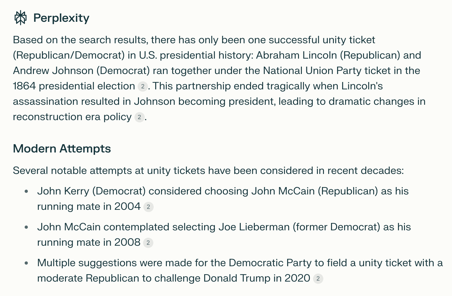Click the bullet dot beside "Multiple suggestions"
The width and height of the screenshot is (452, 296).
tap(27, 263)
